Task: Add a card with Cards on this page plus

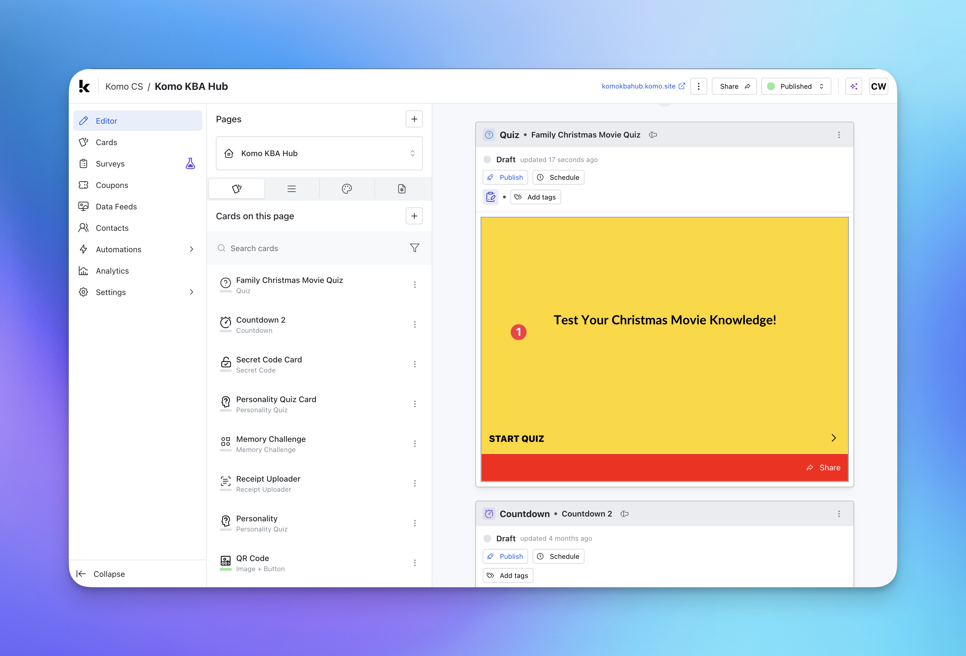Action: [x=414, y=216]
